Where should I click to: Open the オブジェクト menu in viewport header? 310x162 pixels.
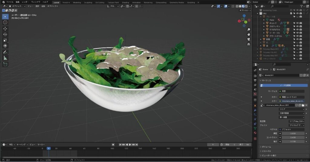[x=53, y=6]
